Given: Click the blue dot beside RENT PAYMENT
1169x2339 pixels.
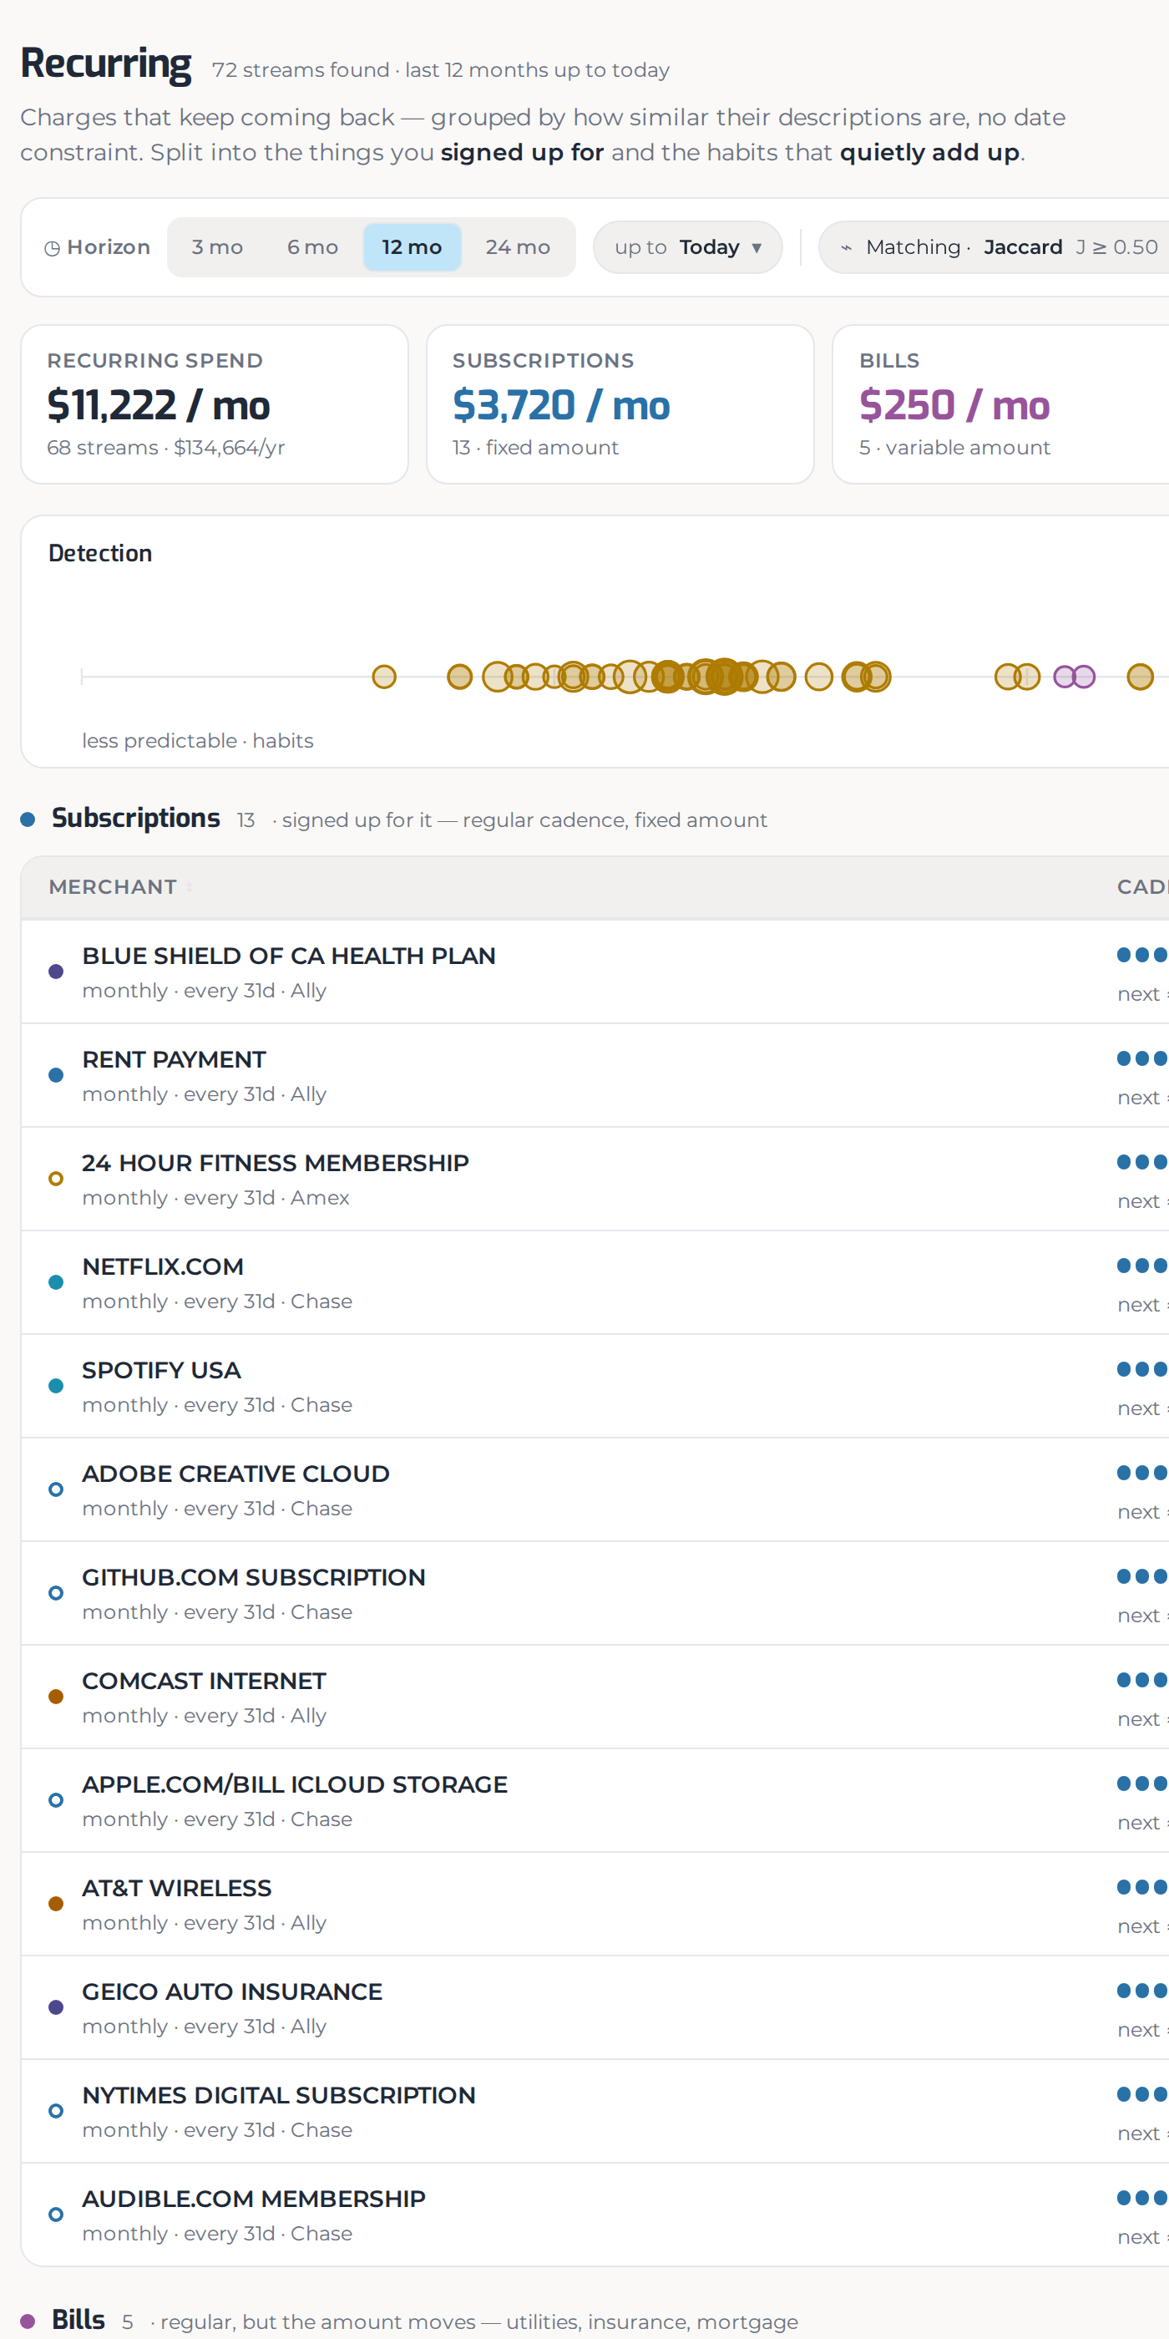Looking at the screenshot, I should (56, 1075).
